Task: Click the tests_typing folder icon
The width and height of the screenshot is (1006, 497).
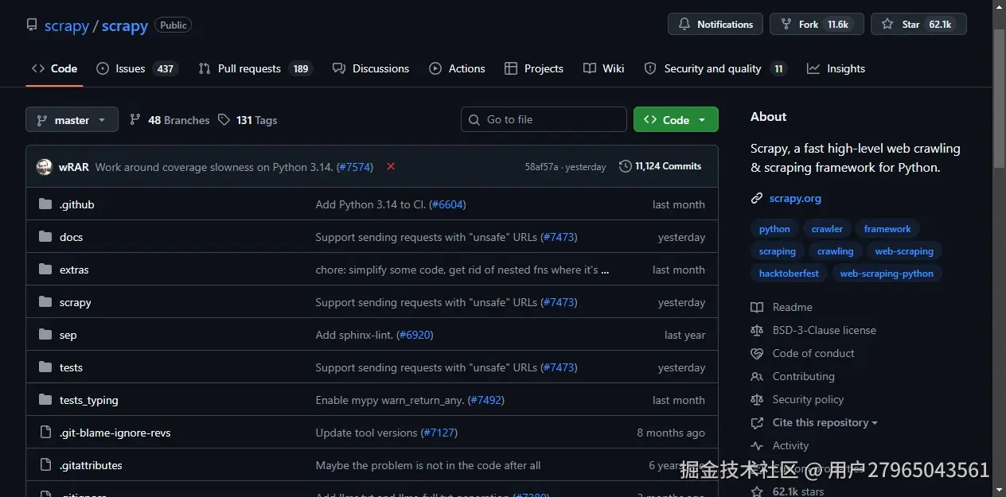Action: coord(45,400)
